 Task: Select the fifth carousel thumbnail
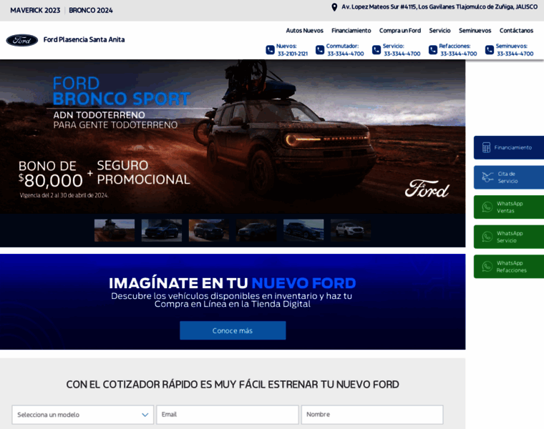[303, 230]
